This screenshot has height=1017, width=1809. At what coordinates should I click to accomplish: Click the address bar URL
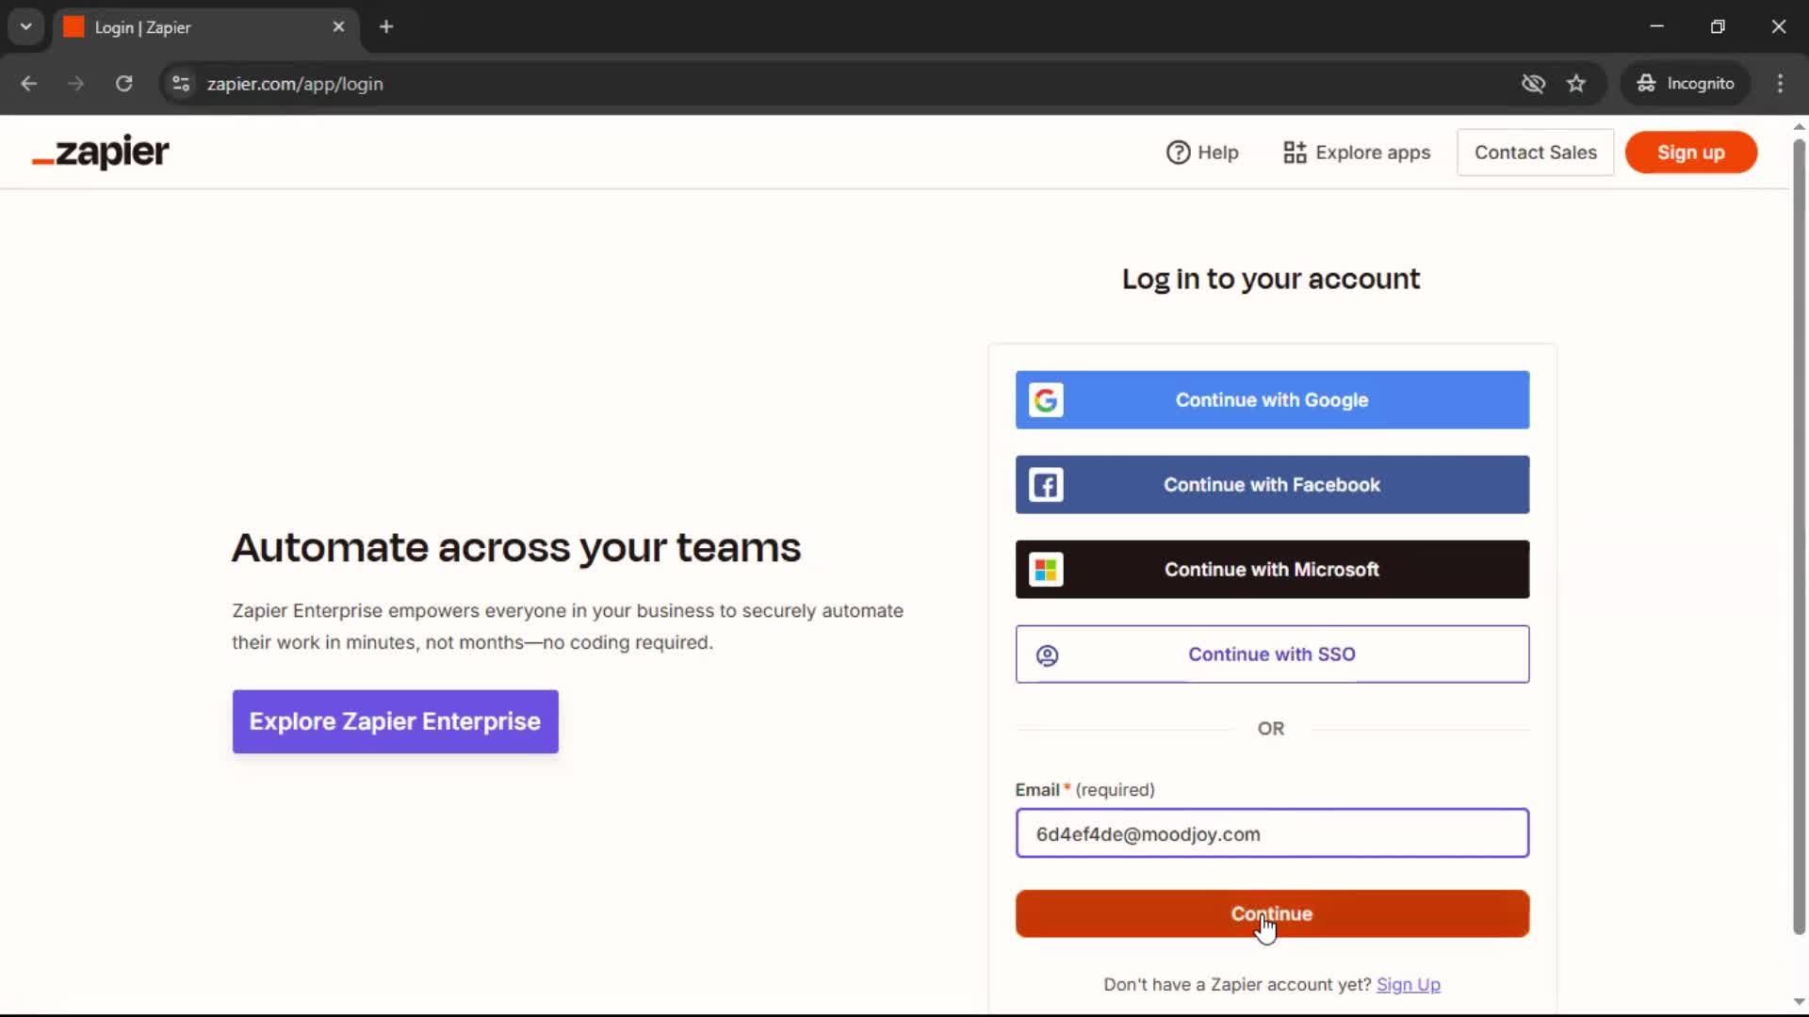tap(295, 84)
